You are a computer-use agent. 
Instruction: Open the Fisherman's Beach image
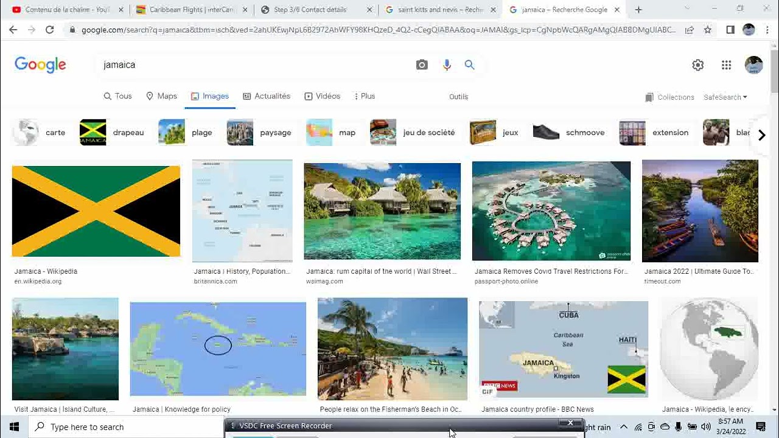(x=393, y=349)
